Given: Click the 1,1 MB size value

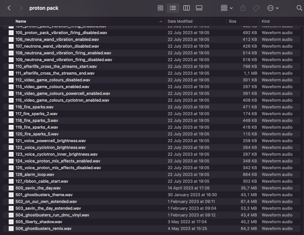Looking at the screenshot, I should pos(250,73).
